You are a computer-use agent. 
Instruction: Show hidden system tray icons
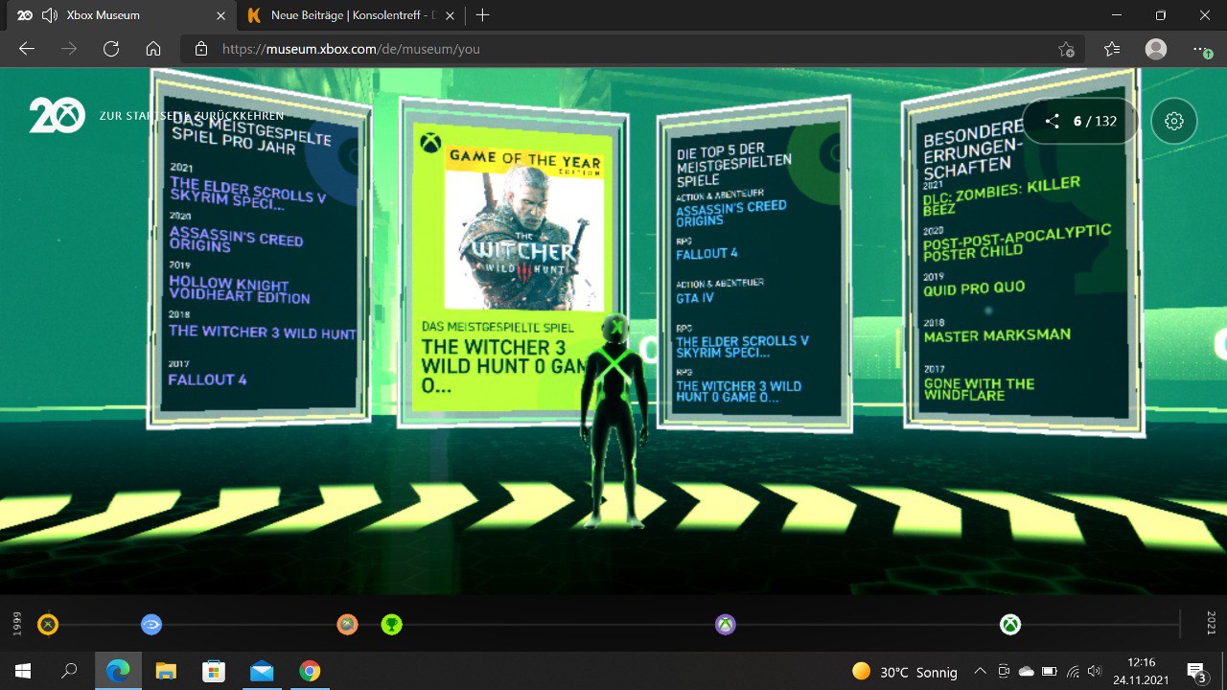point(980,672)
